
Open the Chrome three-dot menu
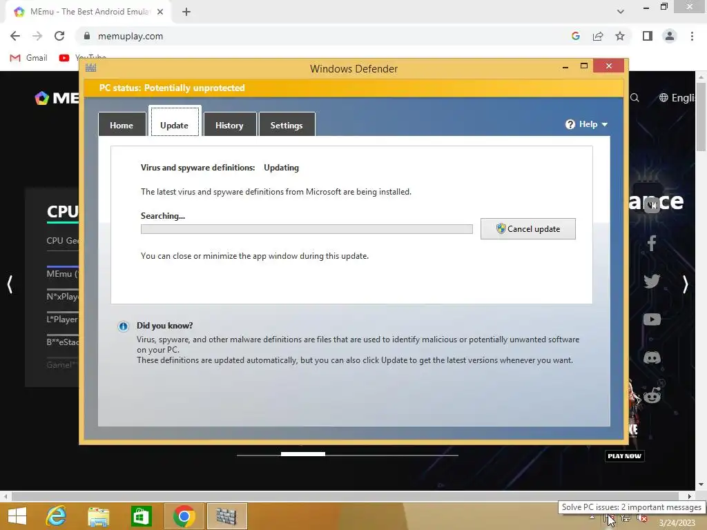pyautogui.click(x=692, y=36)
